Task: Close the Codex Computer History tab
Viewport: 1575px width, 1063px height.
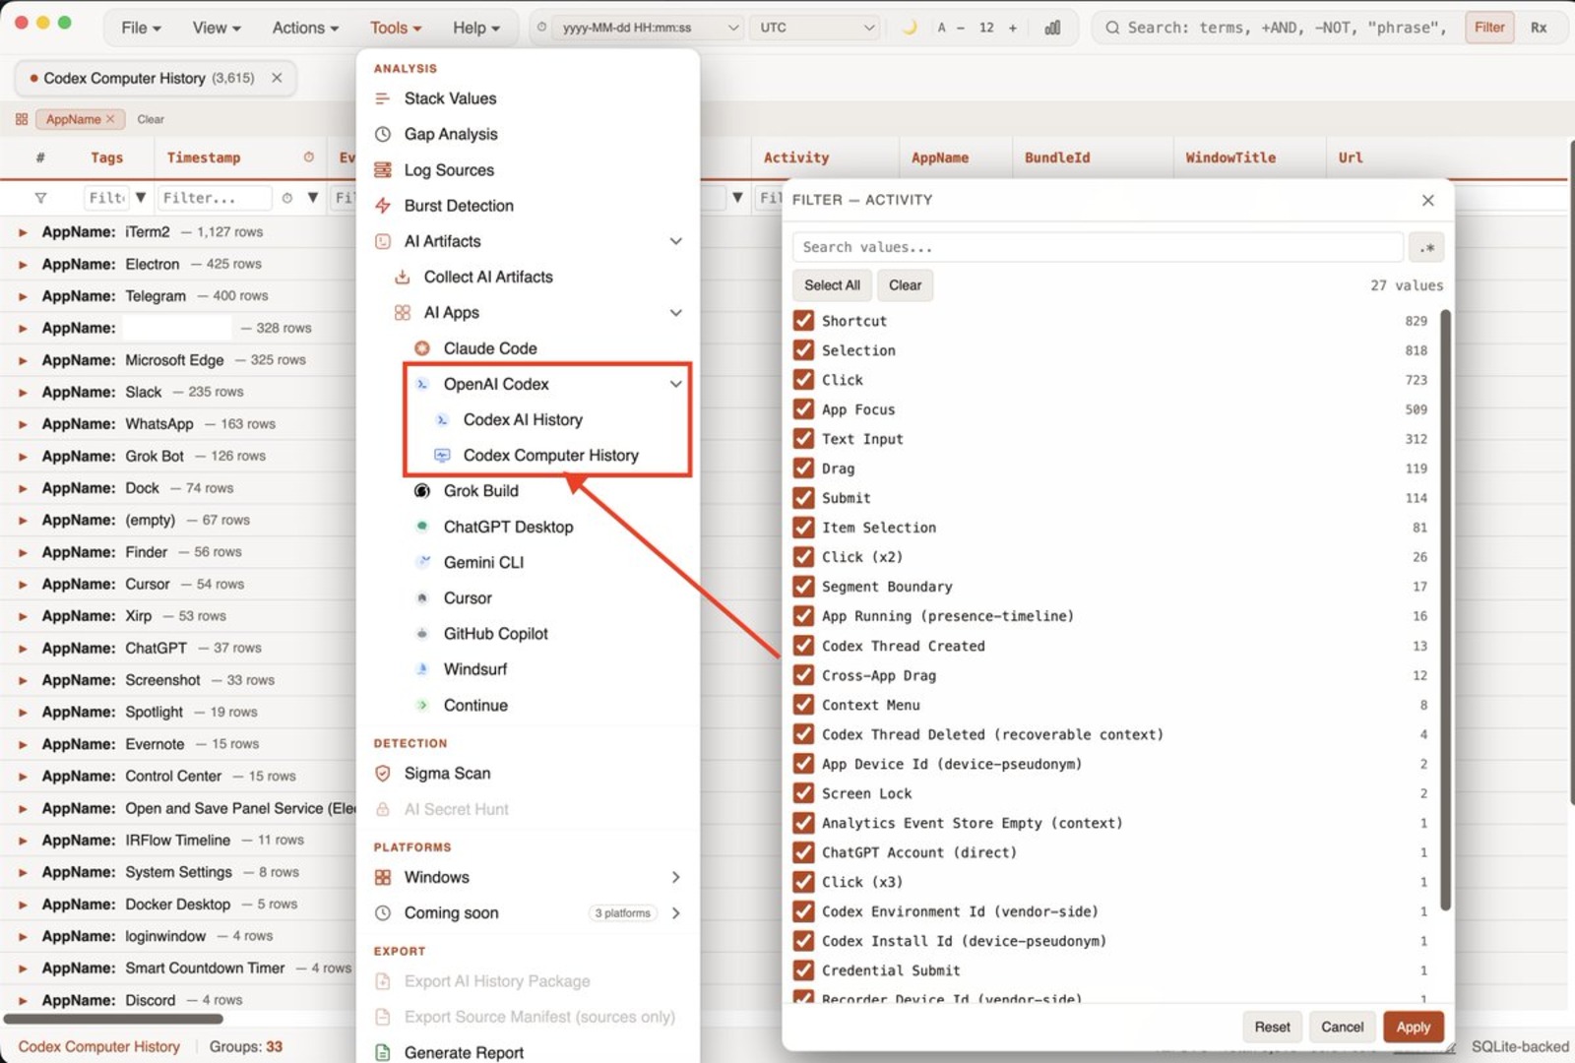Action: pos(277,78)
